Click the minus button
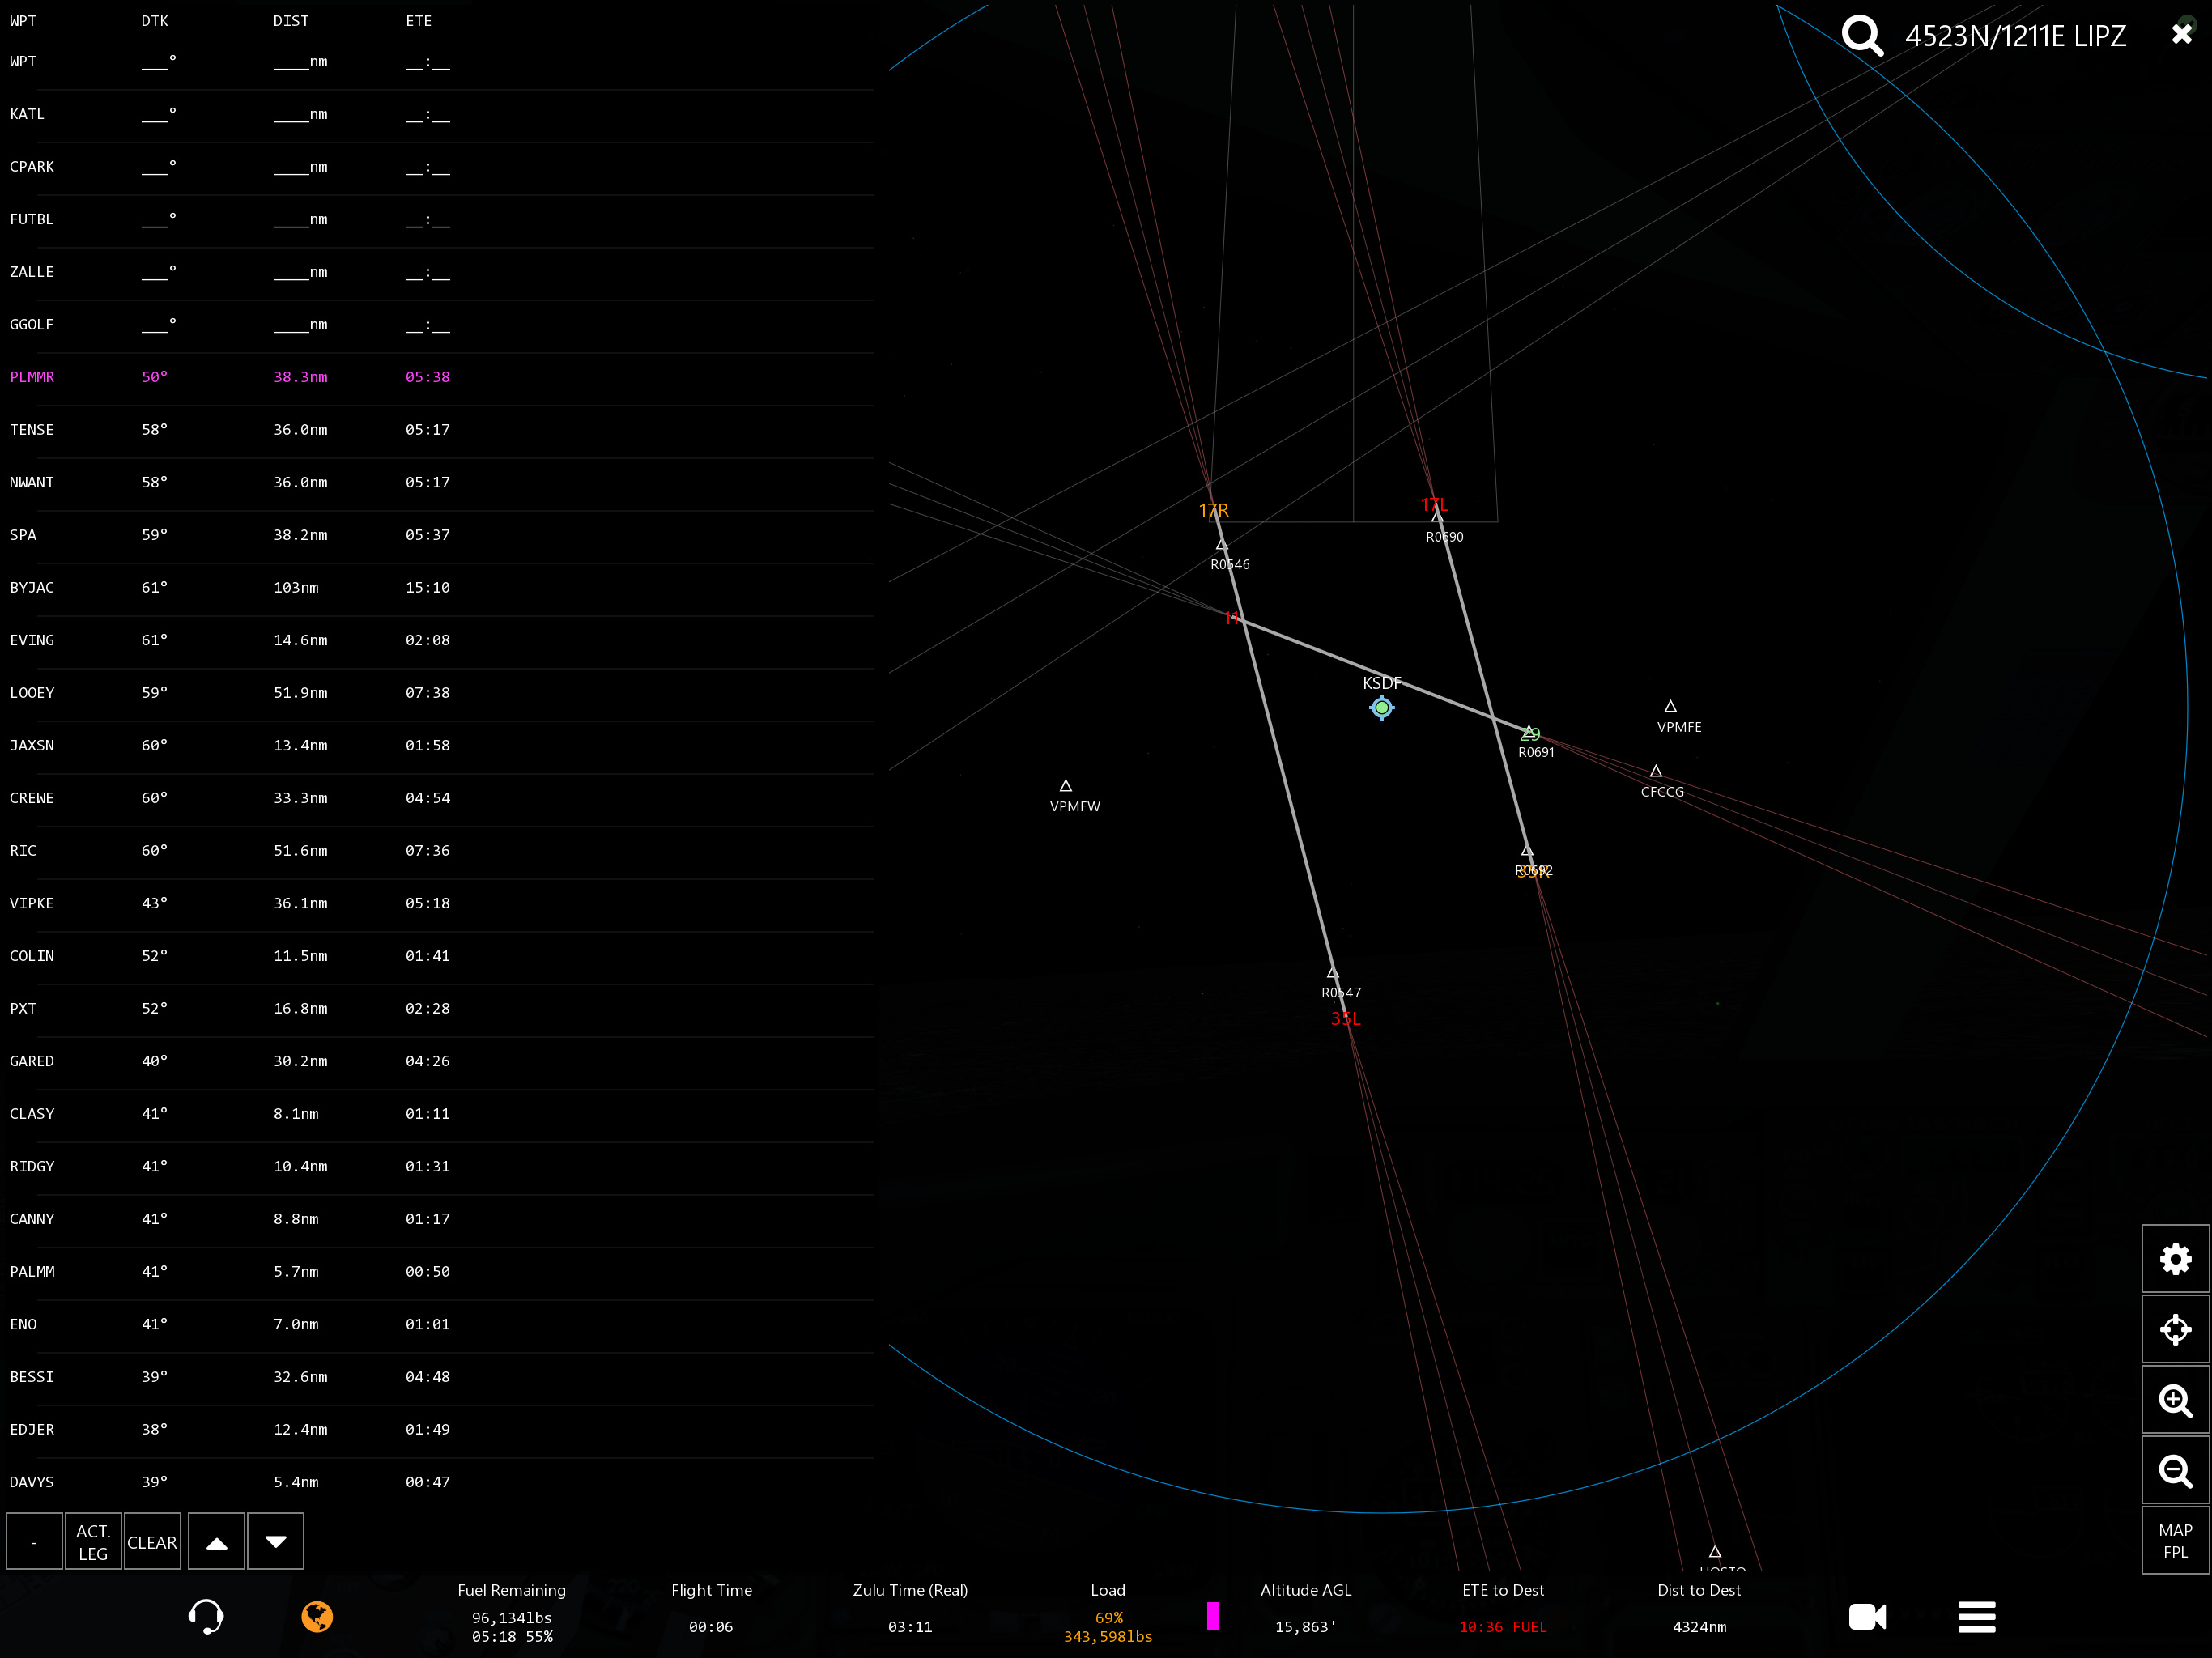This screenshot has height=1658, width=2212. click(34, 1542)
